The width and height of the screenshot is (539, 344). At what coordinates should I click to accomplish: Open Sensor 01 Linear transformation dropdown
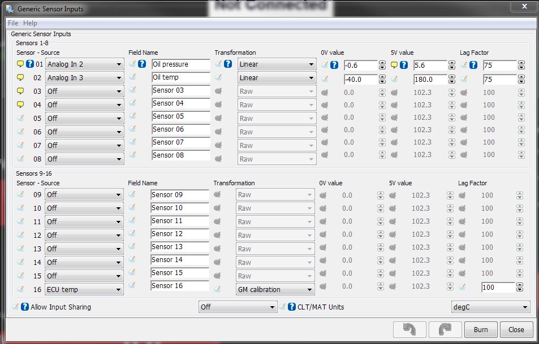pyautogui.click(x=277, y=64)
